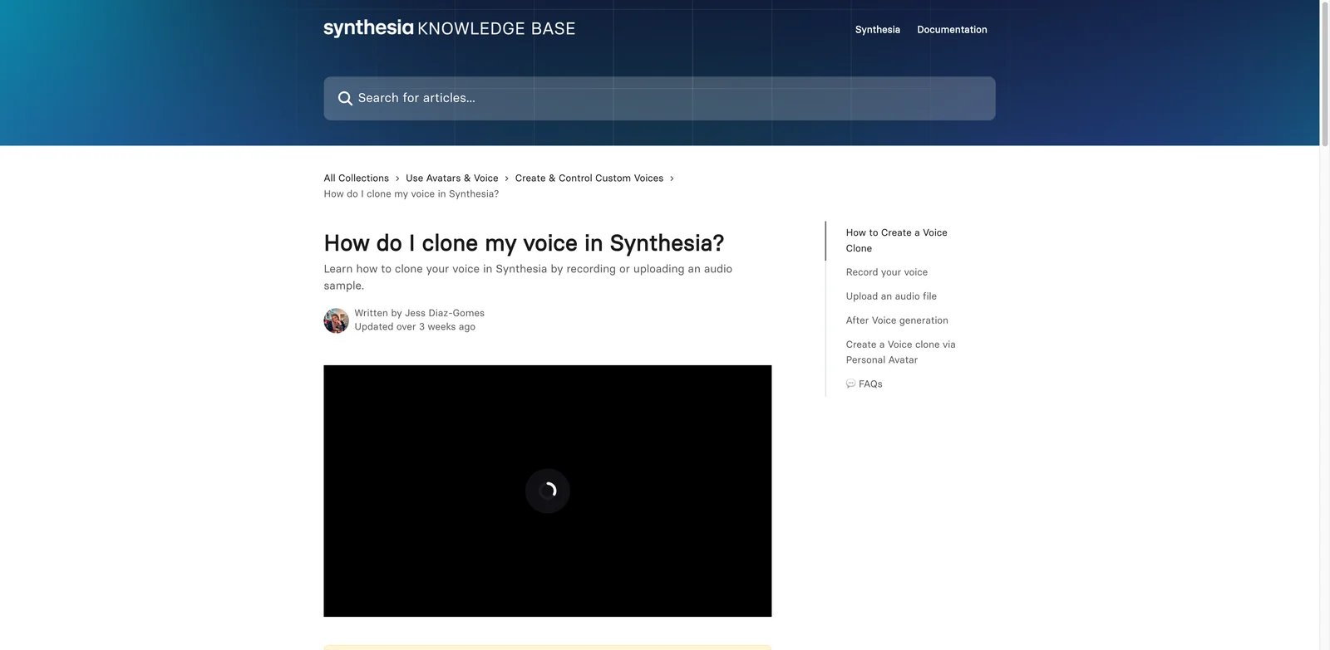This screenshot has width=1330, height=650.
Task: Open Create & Control Custom Voices breadcrumb
Action: pyautogui.click(x=589, y=178)
